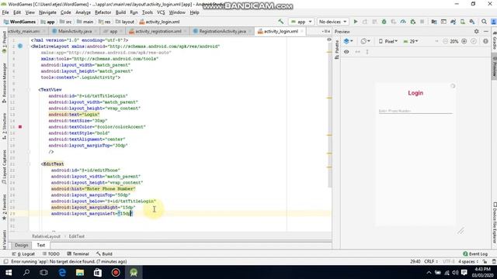Open the API 29 version dropdown

(411, 41)
